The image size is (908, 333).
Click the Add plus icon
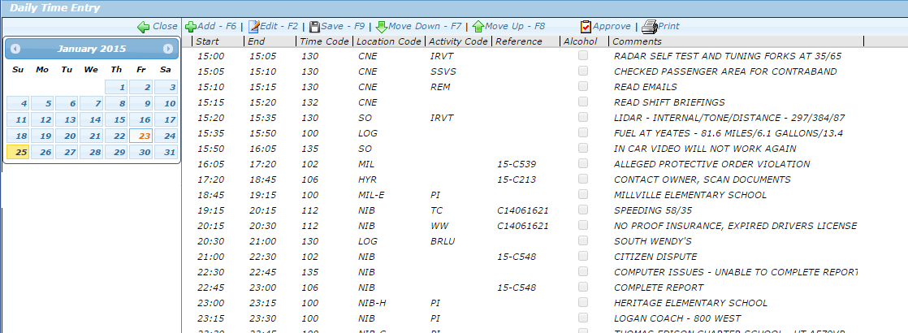pyautogui.click(x=191, y=27)
